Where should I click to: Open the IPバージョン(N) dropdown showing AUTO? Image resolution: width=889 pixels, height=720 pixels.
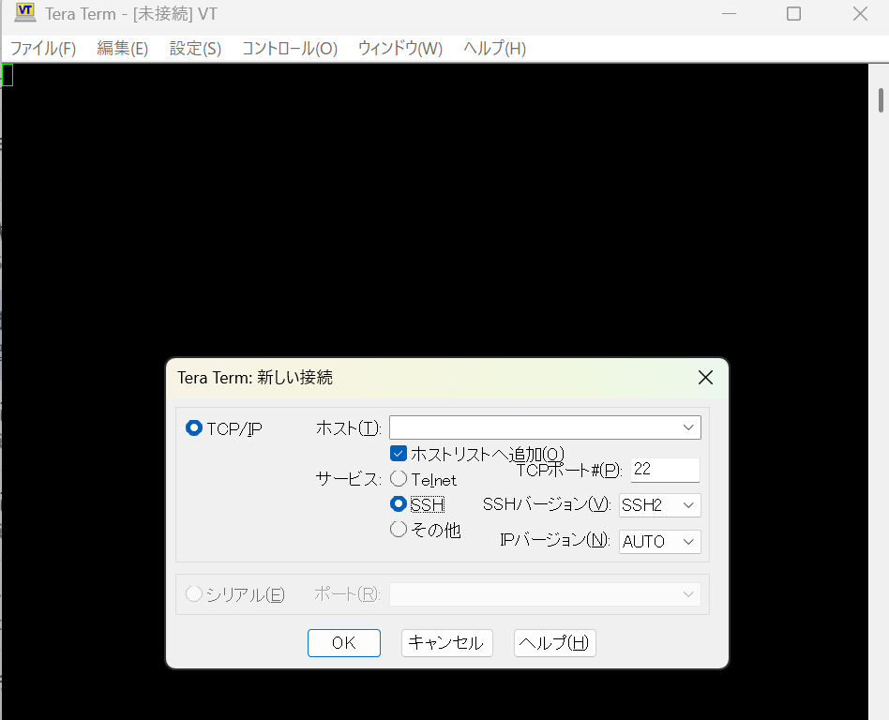pos(660,542)
